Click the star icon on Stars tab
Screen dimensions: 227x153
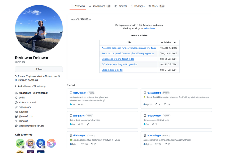(150, 6)
